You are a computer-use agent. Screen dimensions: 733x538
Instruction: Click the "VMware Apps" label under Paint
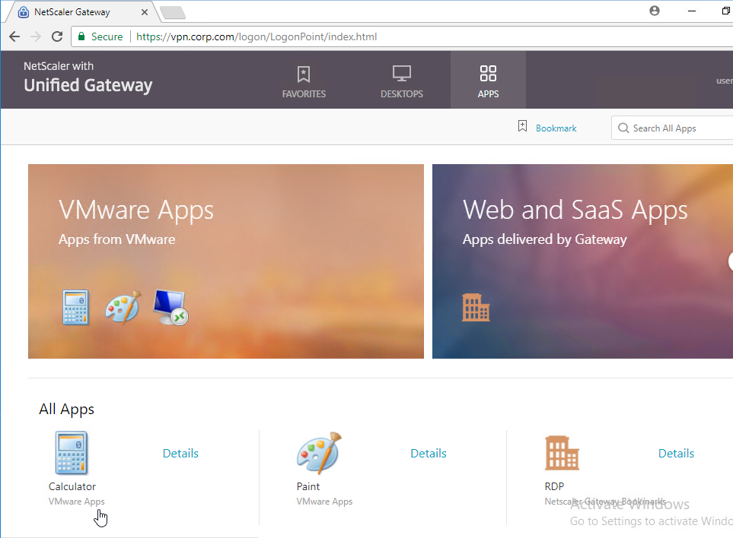click(x=324, y=501)
